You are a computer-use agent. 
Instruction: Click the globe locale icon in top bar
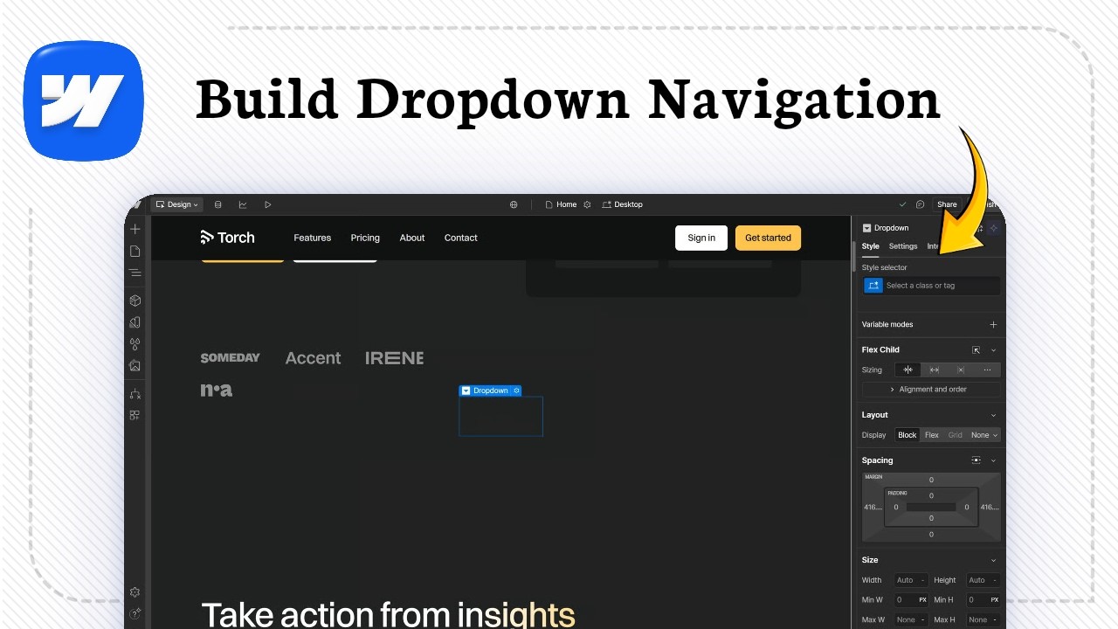pyautogui.click(x=514, y=204)
